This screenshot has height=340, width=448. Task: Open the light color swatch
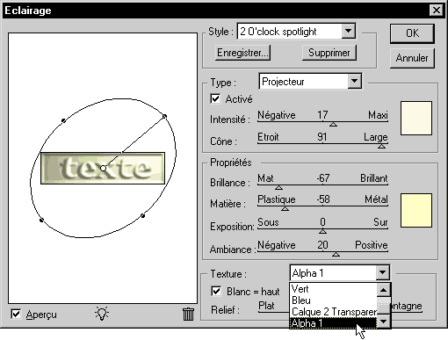416,118
